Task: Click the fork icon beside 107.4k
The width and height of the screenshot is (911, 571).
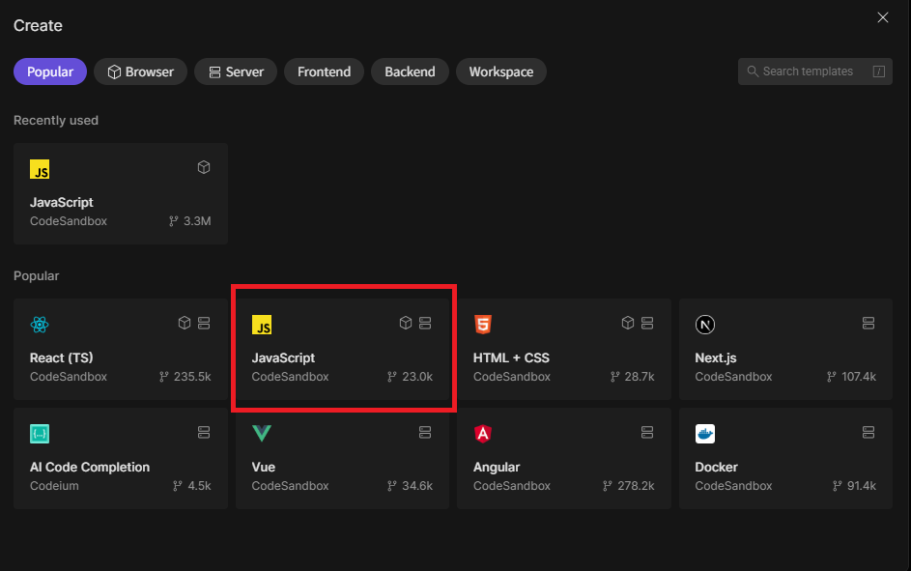Action: click(x=832, y=377)
